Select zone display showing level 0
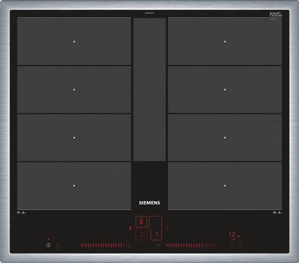299x263 pixels. pyautogui.click(x=141, y=234)
